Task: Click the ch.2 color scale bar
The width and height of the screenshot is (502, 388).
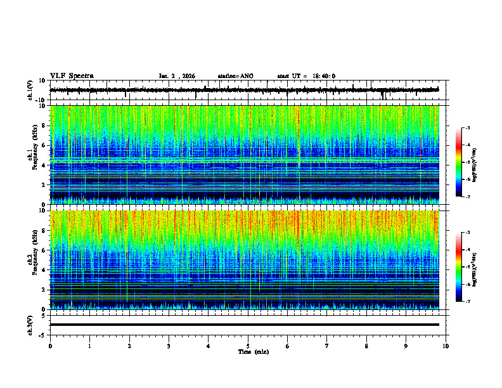Action: [459, 267]
